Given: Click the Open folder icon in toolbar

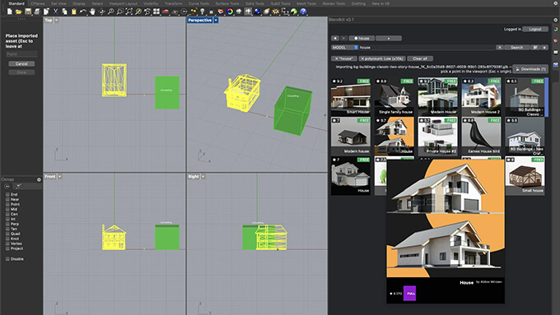Looking at the screenshot, I should click(x=19, y=12).
